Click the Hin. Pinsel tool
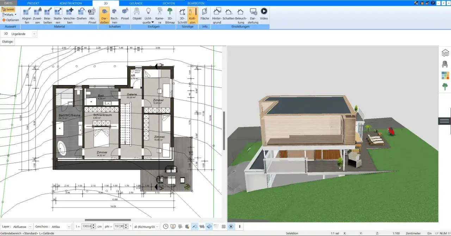The width and height of the screenshot is (451, 236). click(92, 16)
